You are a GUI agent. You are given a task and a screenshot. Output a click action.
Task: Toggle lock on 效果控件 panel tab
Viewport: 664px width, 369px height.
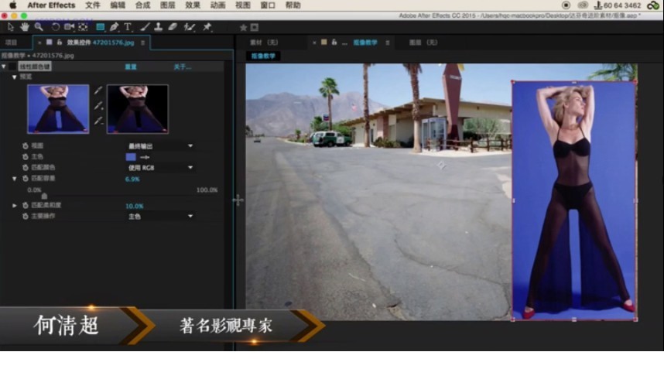[60, 43]
